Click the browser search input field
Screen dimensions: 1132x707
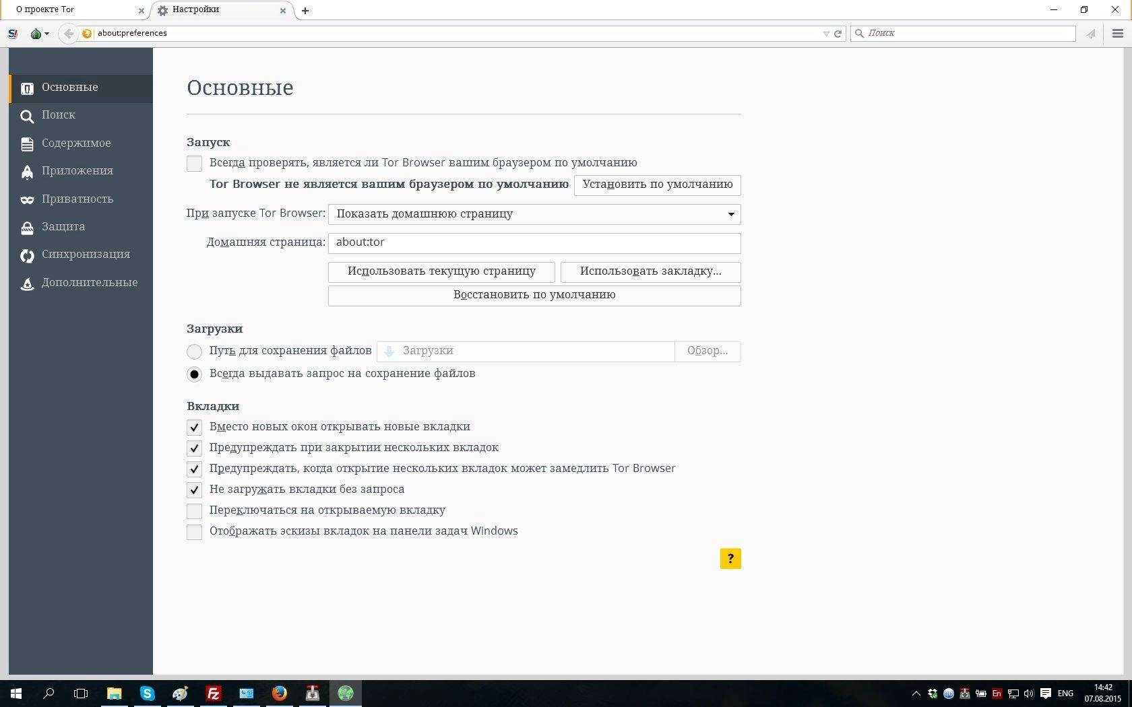(x=964, y=33)
